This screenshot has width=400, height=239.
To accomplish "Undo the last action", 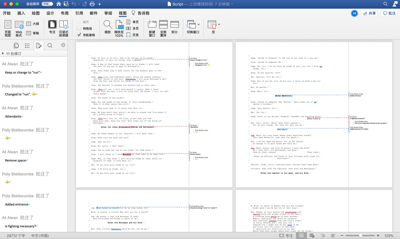I will point(74,4).
